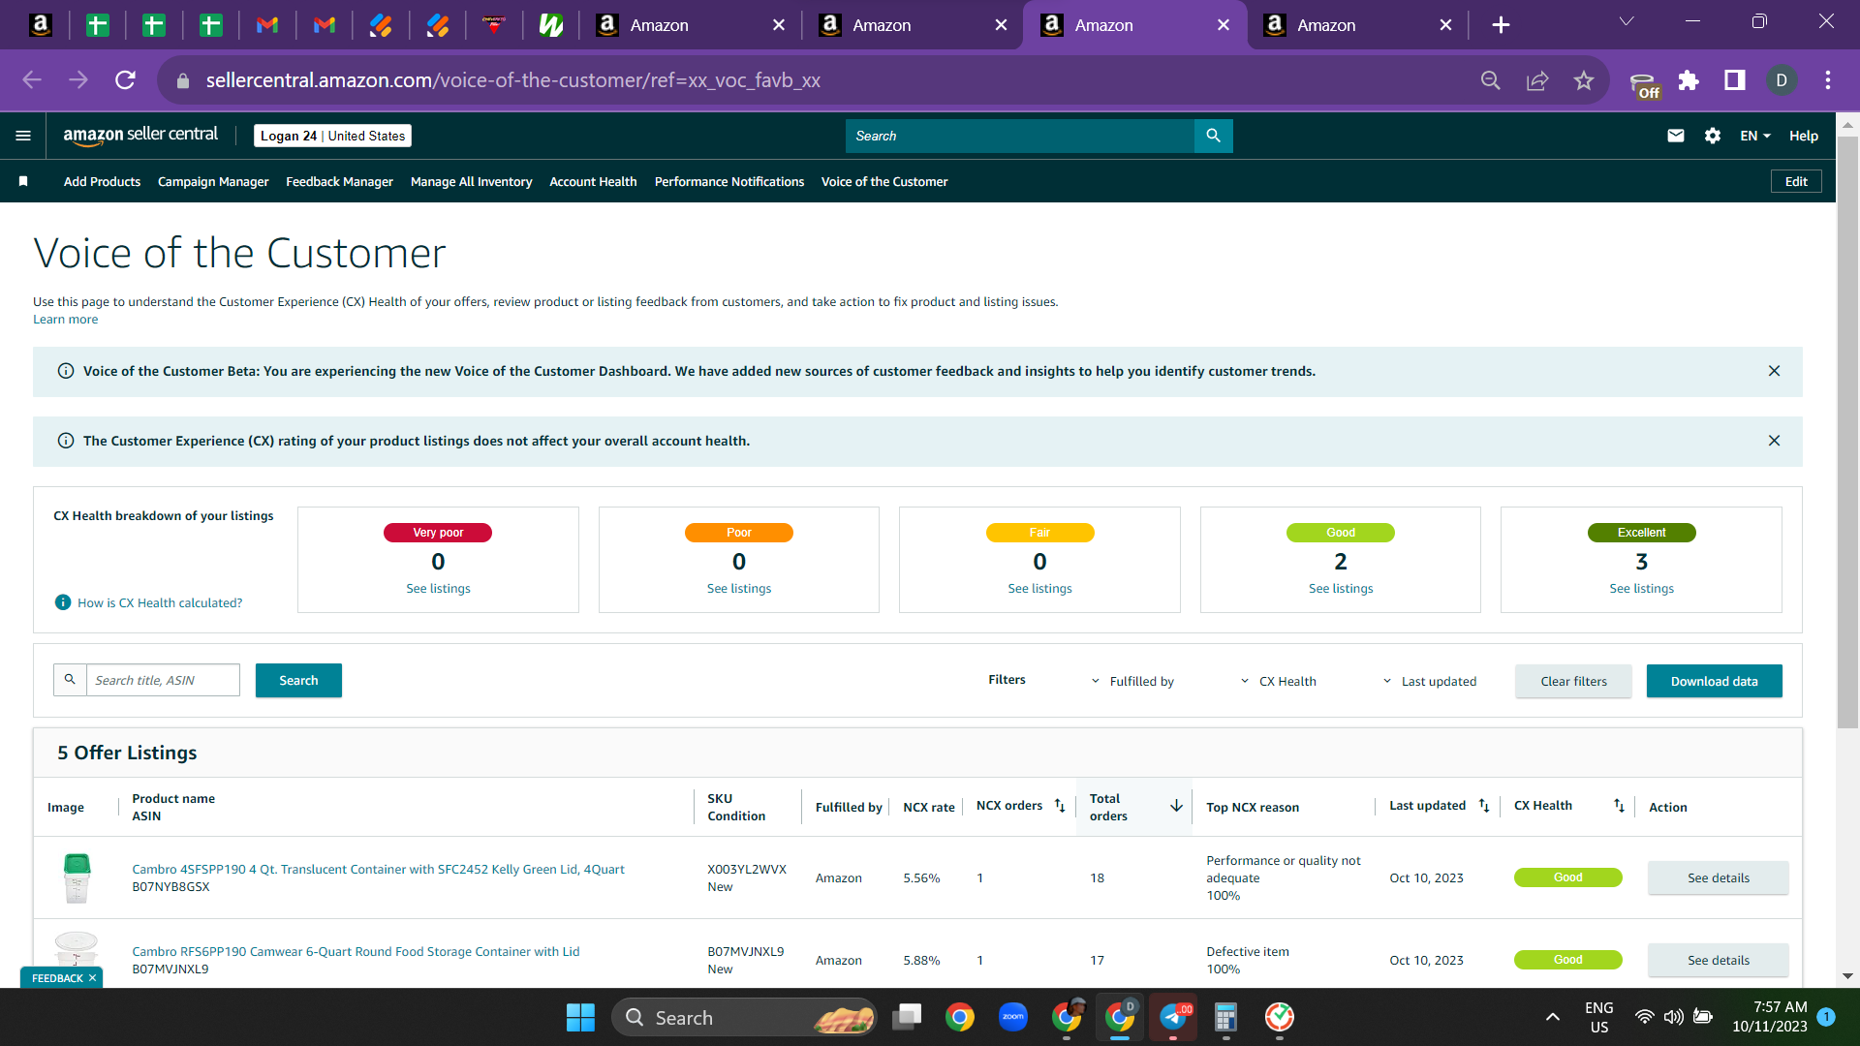Screen dimensions: 1860x1046
Task: Open the Chrome three-dot menu
Action: point(1828,80)
